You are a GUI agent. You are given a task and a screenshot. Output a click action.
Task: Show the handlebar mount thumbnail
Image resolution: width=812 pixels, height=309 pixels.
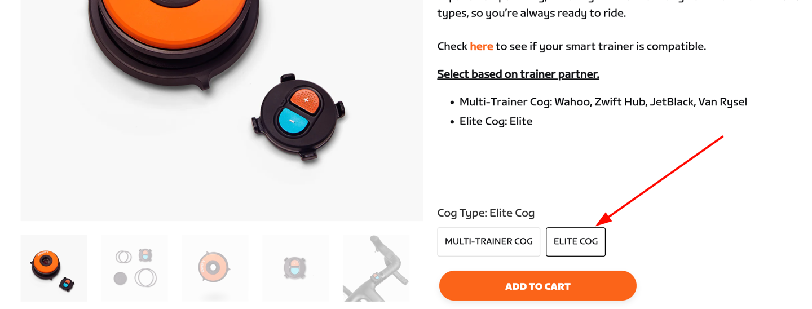[x=376, y=268]
